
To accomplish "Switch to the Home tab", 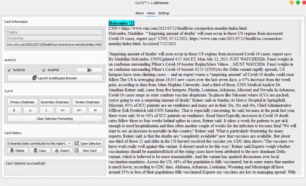I will click(x=151, y=13).
